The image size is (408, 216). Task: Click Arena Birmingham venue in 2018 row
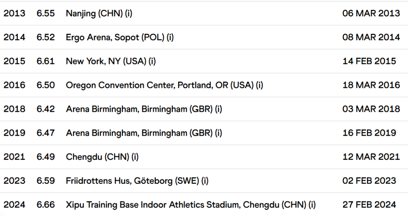point(144,109)
